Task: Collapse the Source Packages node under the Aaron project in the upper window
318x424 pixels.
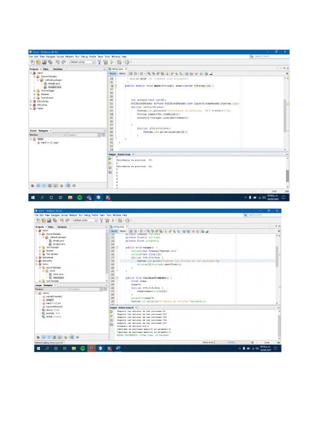Action: (34, 77)
